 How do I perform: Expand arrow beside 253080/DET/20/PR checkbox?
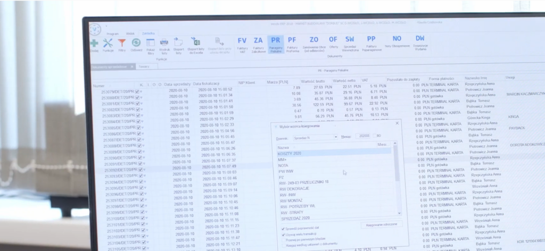click(x=142, y=97)
